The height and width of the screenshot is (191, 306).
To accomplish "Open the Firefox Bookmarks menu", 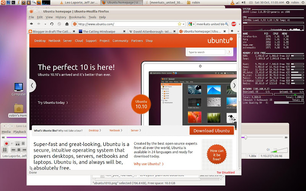I will (77, 17).
